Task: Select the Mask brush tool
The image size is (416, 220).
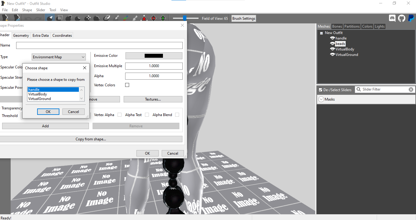Action: pos(60,18)
